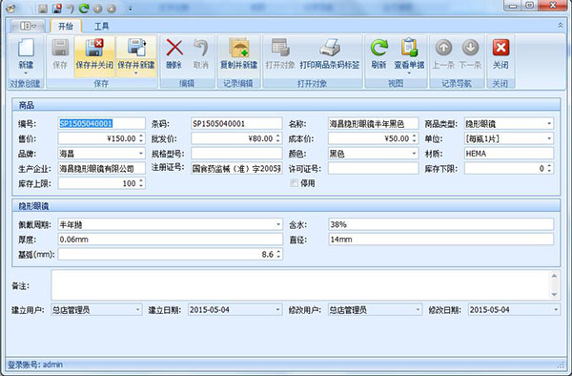Screen dimensions: 572x376
Task: Expand the 商品类型 dropdown
Action: [x=549, y=124]
